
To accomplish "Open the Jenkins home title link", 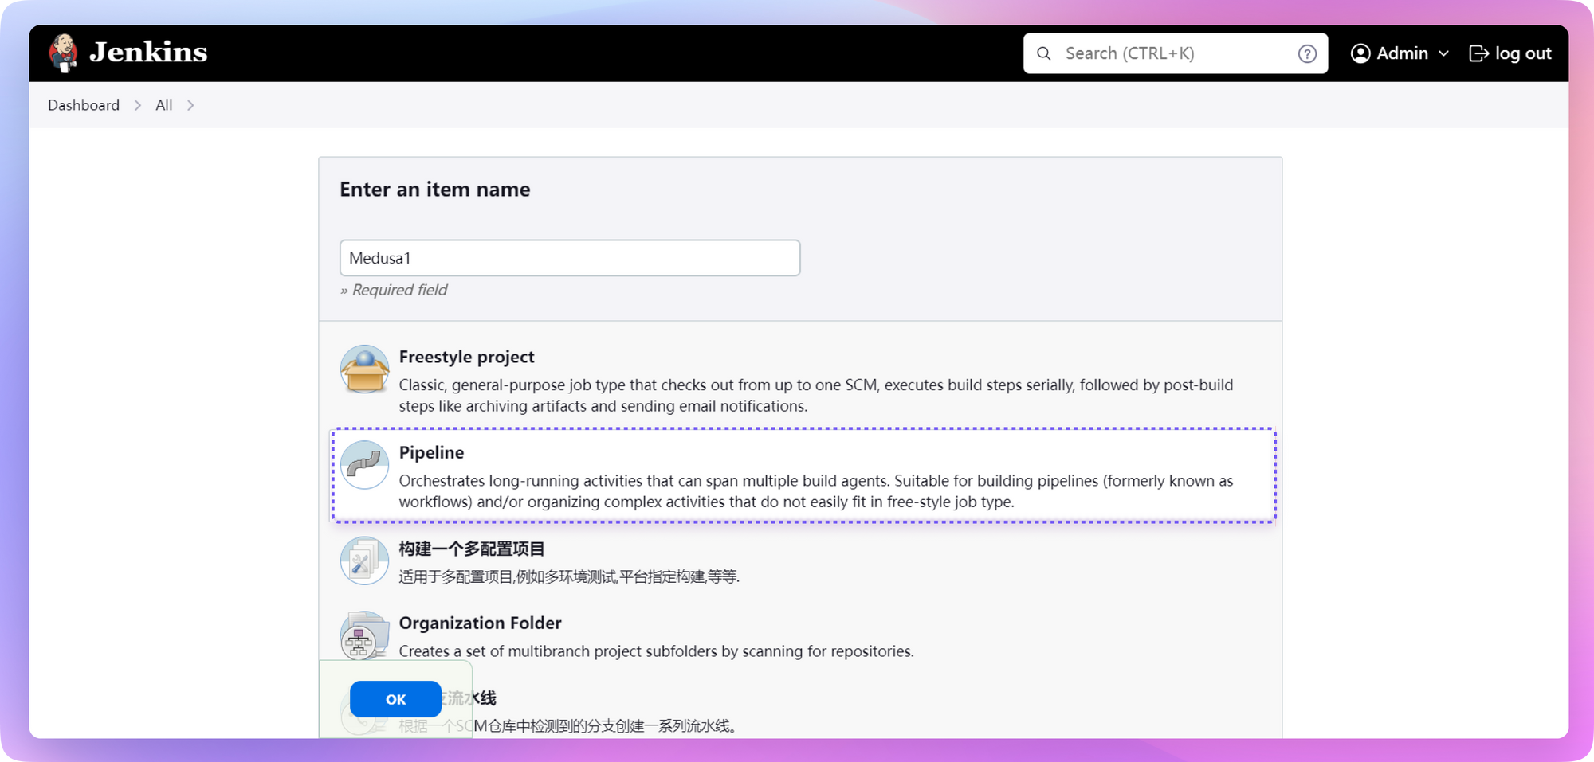I will (148, 53).
